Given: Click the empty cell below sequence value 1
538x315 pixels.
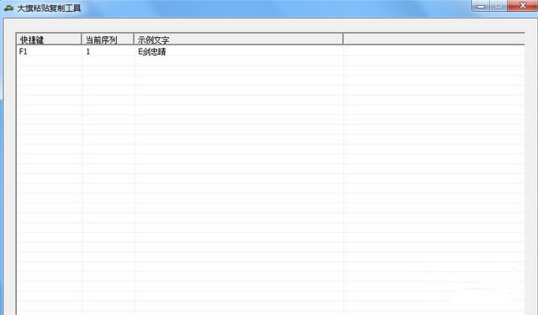Looking at the screenshot, I should tap(108, 61).
